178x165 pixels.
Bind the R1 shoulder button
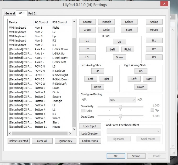click(154, 40)
